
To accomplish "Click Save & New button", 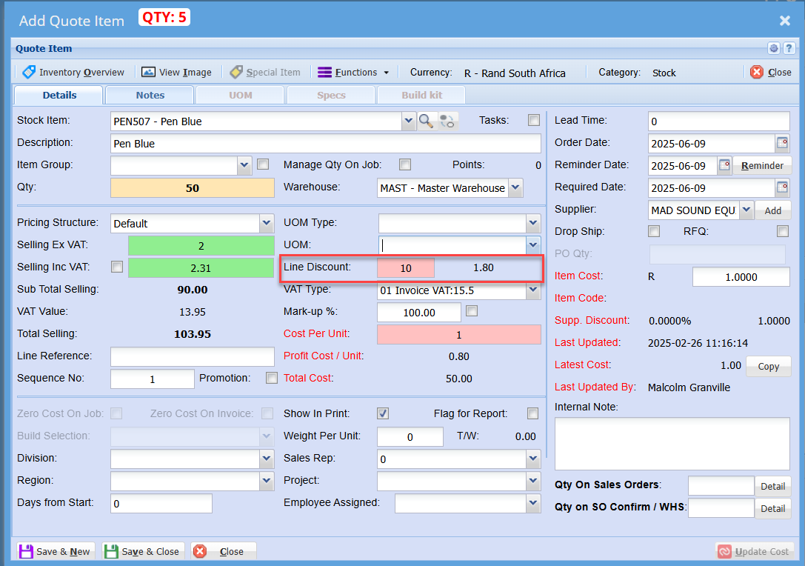I will 56,551.
